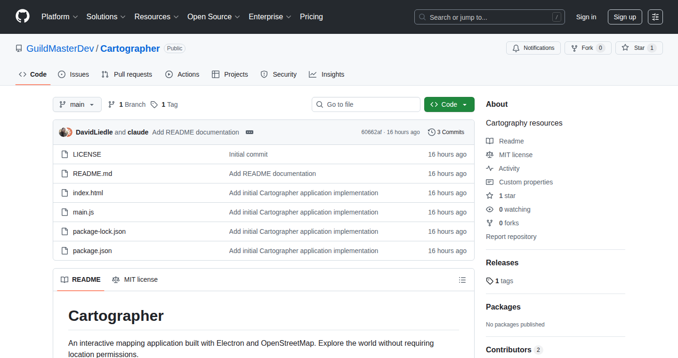Expand the Solutions menu

coord(106,17)
